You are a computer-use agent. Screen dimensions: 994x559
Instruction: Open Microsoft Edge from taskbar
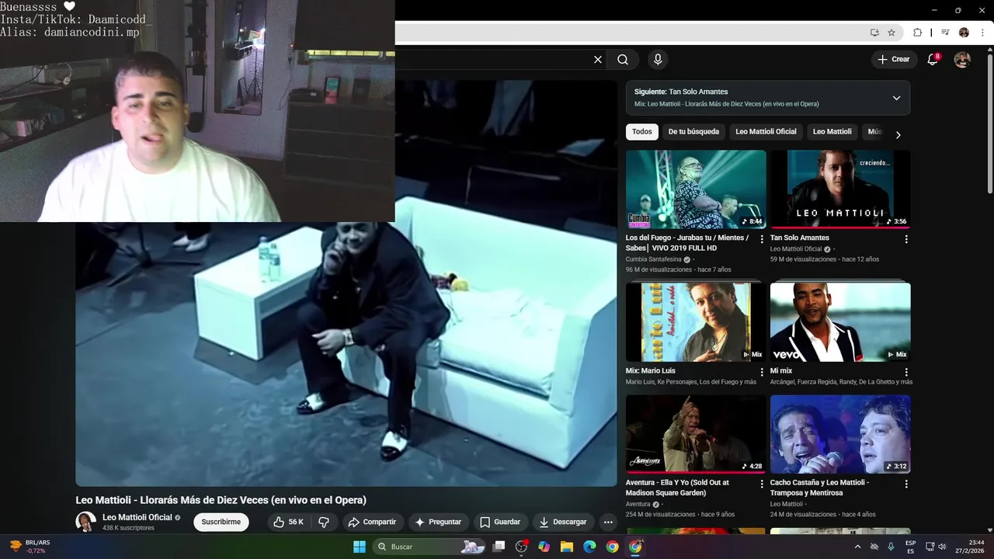click(589, 547)
